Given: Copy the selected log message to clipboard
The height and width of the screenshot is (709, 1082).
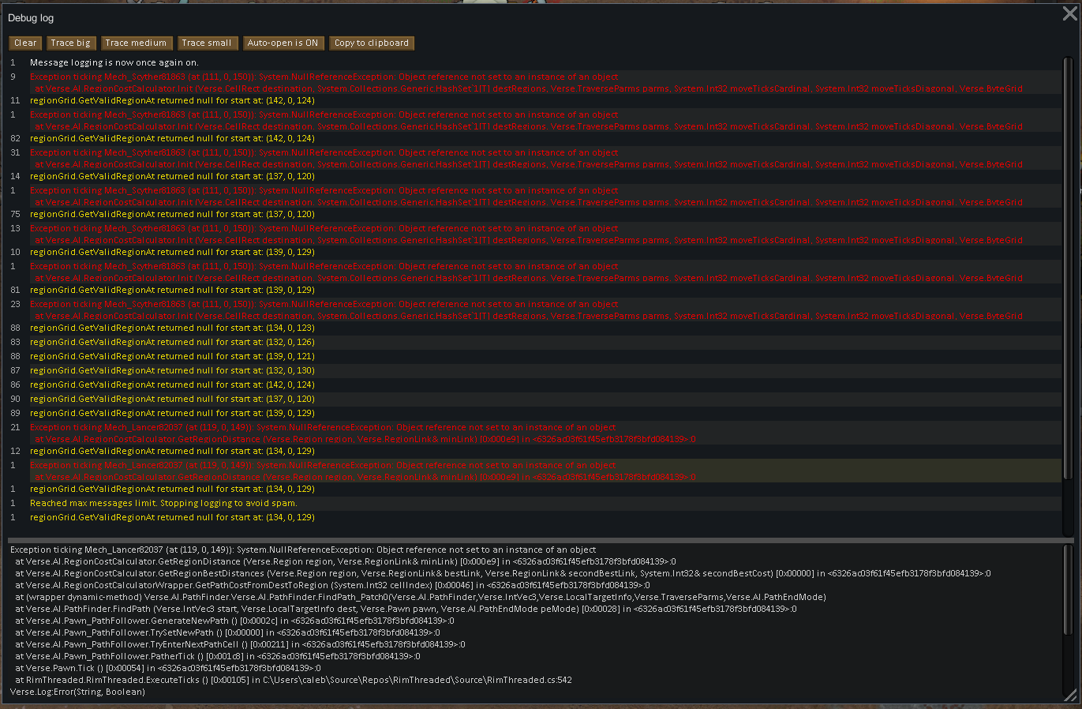Looking at the screenshot, I should click(372, 43).
